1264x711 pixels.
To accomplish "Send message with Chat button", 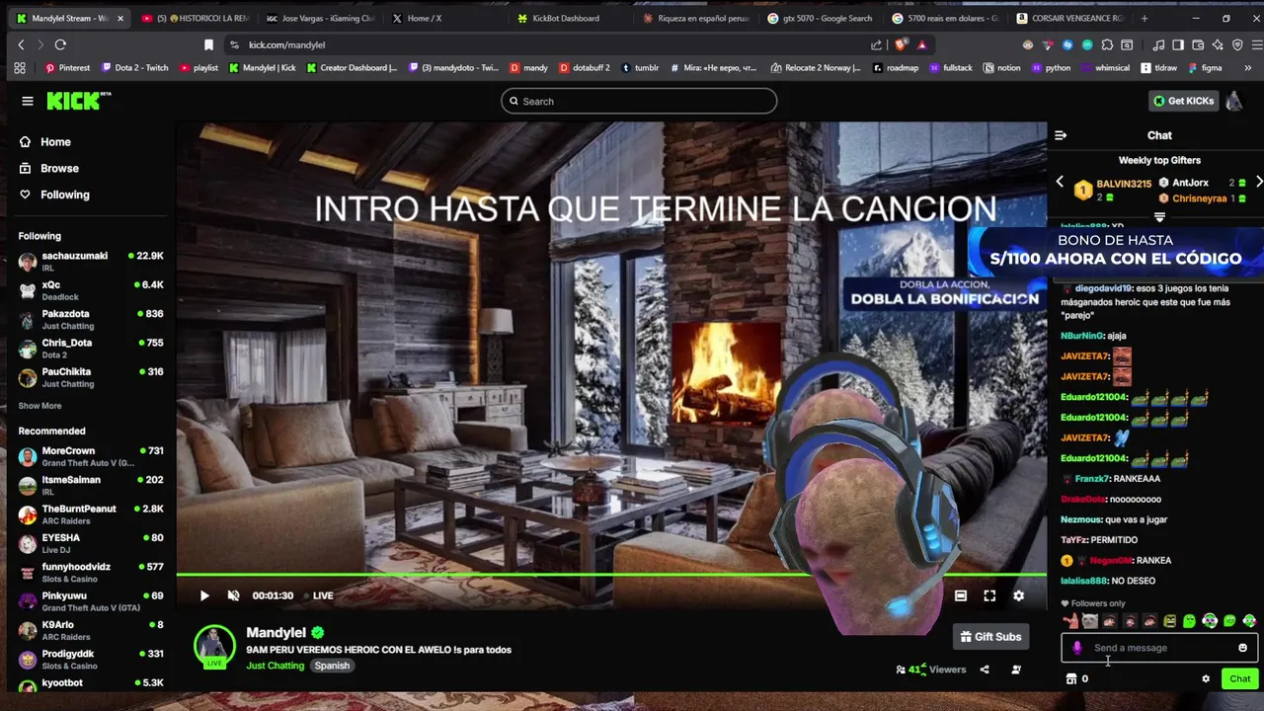I will [x=1239, y=678].
